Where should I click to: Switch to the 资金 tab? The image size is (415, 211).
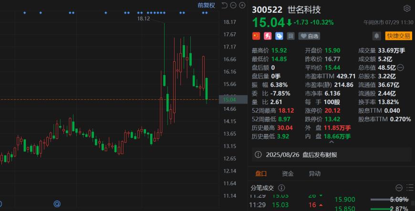[288, 174]
